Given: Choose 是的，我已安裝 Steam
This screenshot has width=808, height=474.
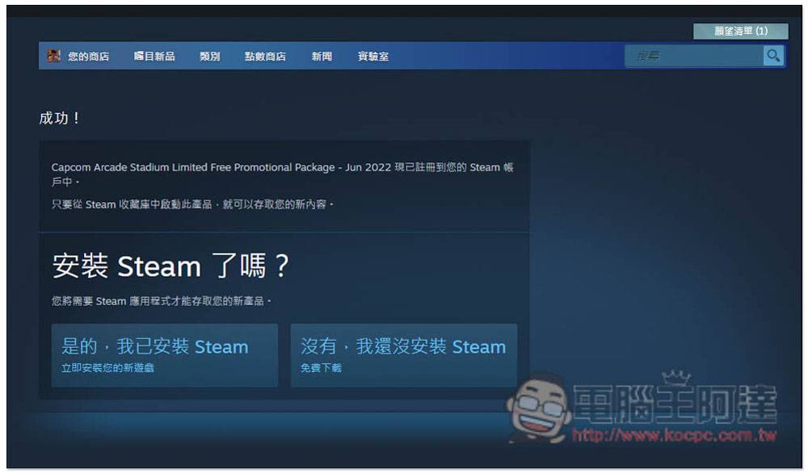Looking at the screenshot, I should coord(164,355).
